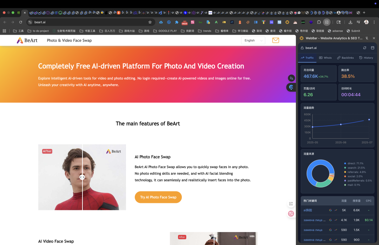Open a new browser tab with plus

pyautogui.click(x=364, y=13)
